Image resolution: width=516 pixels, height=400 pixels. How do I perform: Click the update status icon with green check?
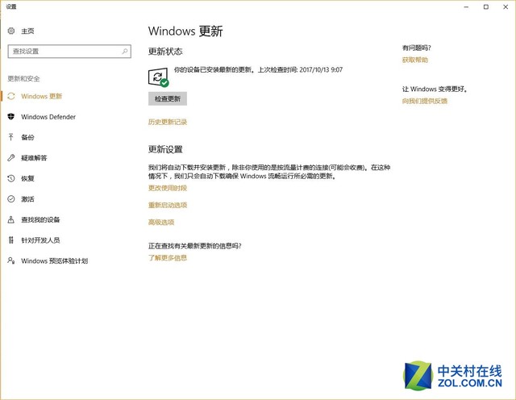[x=159, y=77]
